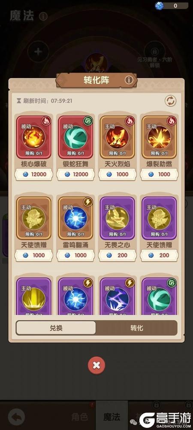Click the refresh icon beside the timer
The width and height of the screenshot is (193, 430).
(x=170, y=101)
